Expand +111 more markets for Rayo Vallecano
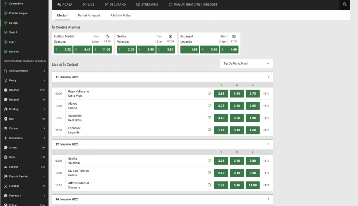358x206 pixels. pos(266,94)
